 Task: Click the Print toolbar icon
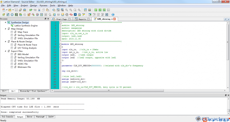25,10
